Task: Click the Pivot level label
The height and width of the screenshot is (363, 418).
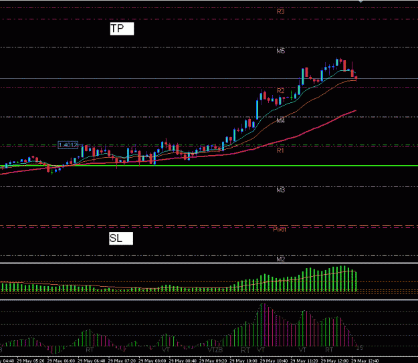Action: (x=280, y=229)
